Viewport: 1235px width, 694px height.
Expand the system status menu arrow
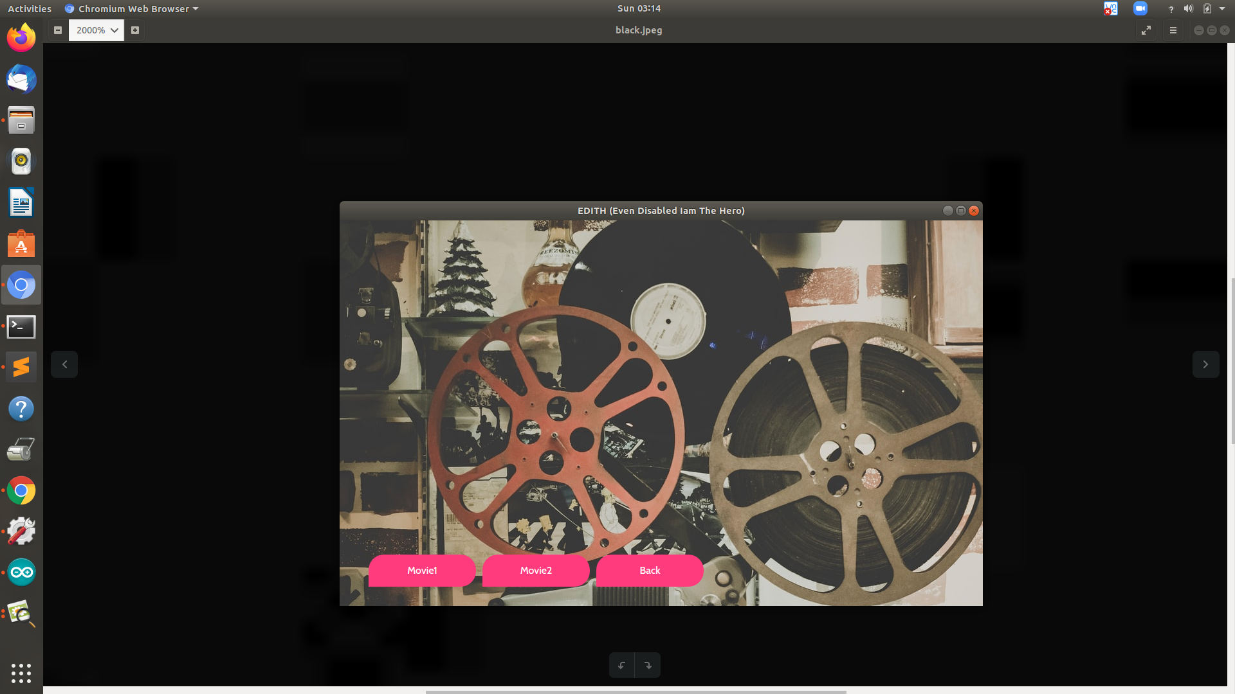pos(1222,8)
